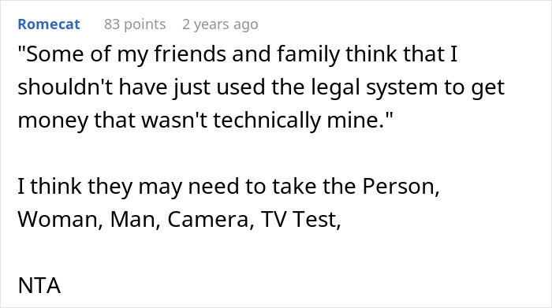Click the quoted line starting "Some of my friends"
The image size is (552, 308).
click(237, 54)
